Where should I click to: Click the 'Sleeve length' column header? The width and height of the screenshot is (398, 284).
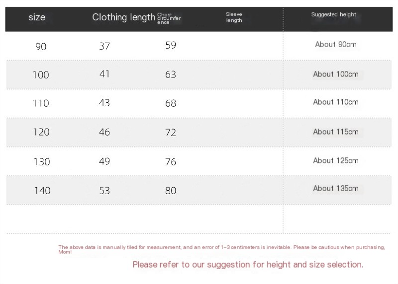click(234, 17)
